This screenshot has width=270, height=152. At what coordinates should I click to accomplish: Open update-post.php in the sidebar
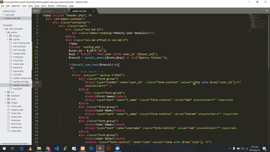21,81
